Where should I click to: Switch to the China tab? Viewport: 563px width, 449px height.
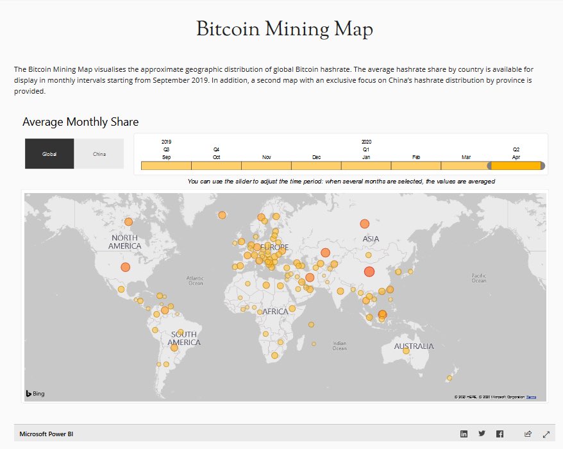[99, 153]
